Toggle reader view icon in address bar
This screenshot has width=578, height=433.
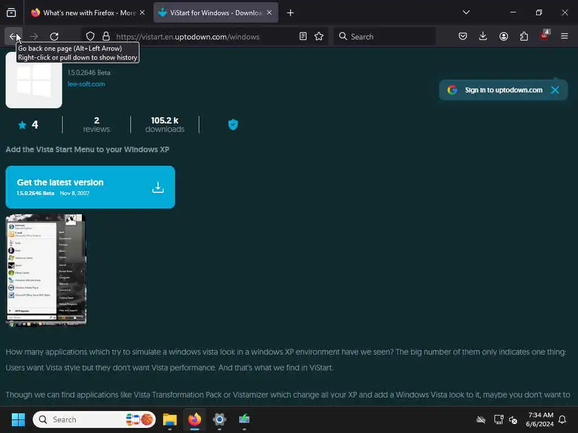click(303, 36)
